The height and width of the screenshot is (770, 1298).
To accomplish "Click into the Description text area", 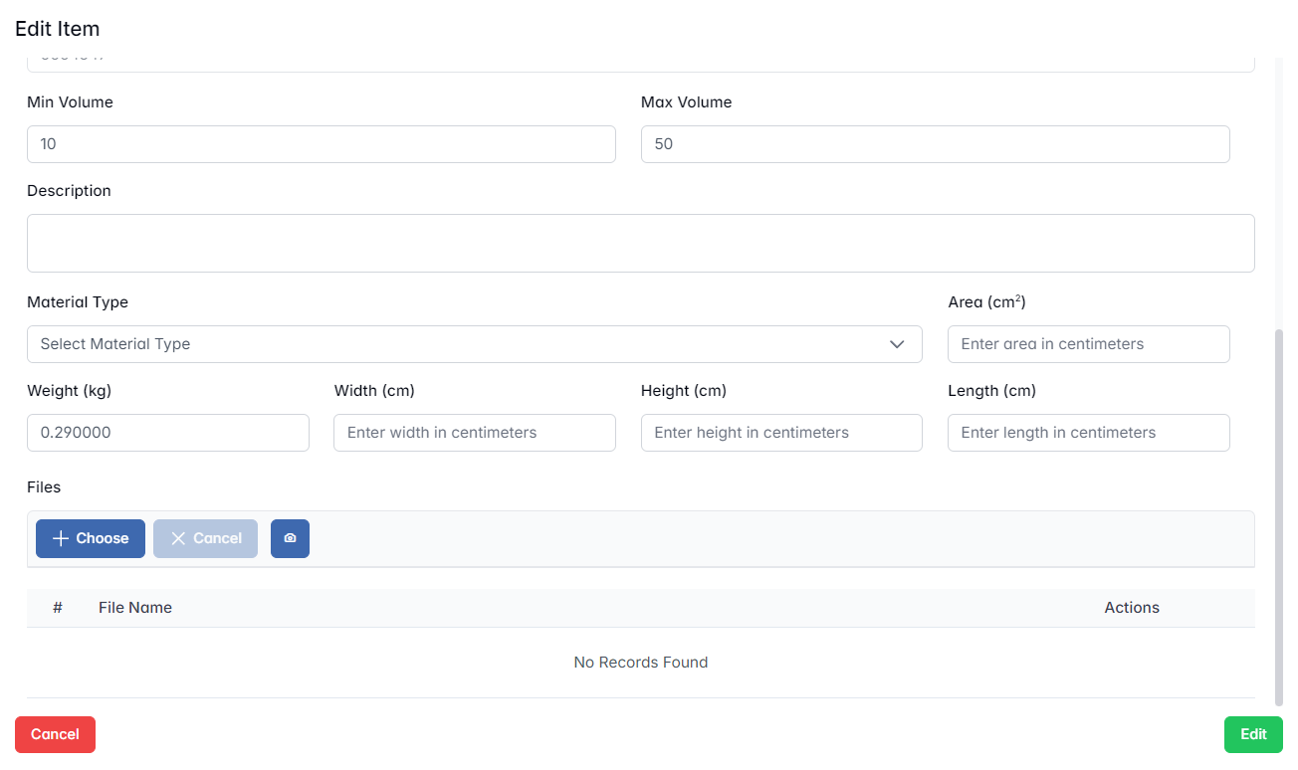I will pyautogui.click(x=640, y=243).
